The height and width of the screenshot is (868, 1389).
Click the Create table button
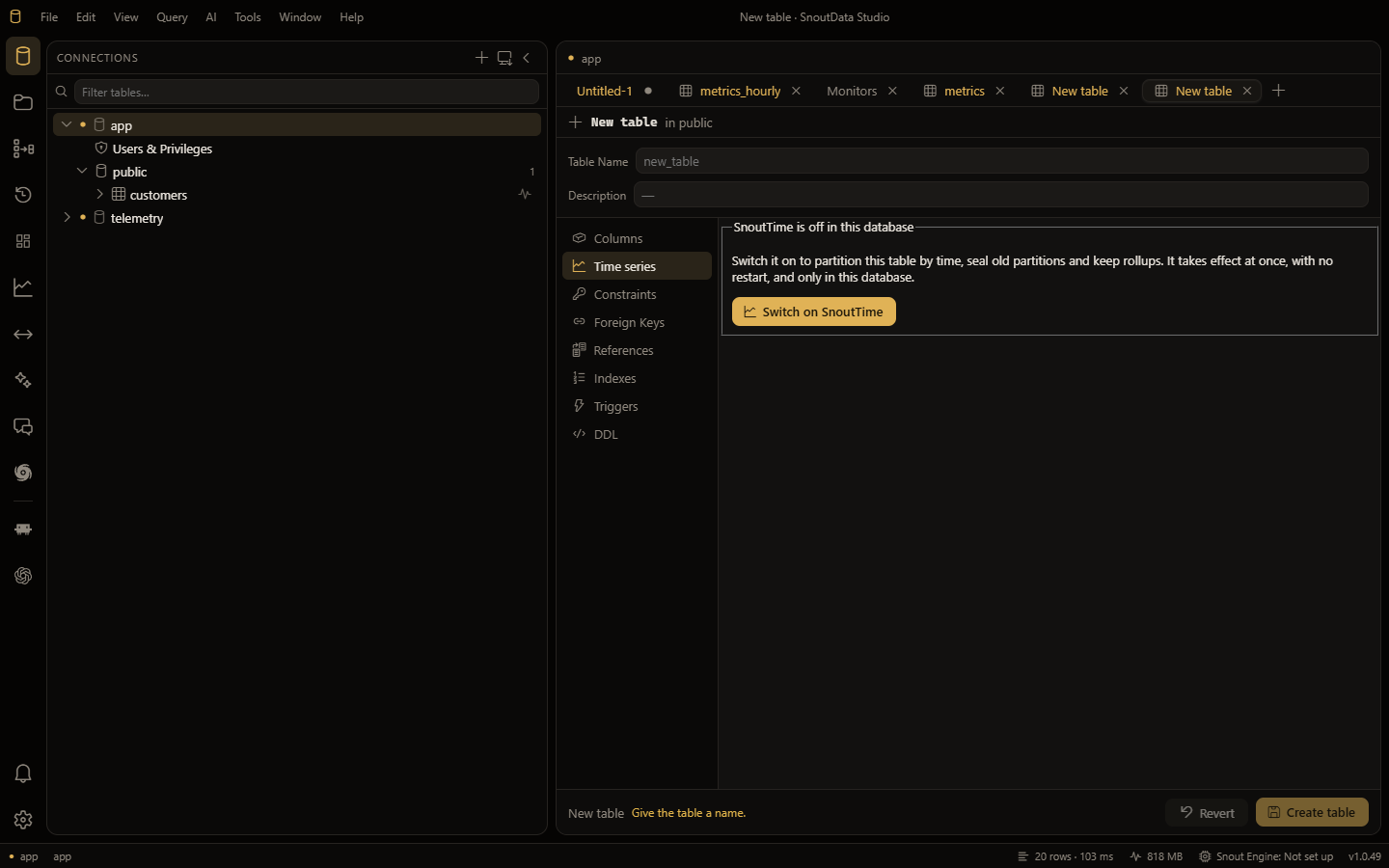[x=1312, y=812]
